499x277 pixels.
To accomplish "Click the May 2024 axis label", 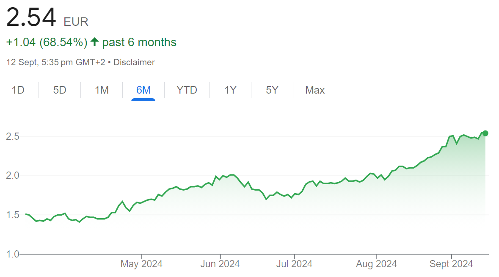I will [141, 264].
